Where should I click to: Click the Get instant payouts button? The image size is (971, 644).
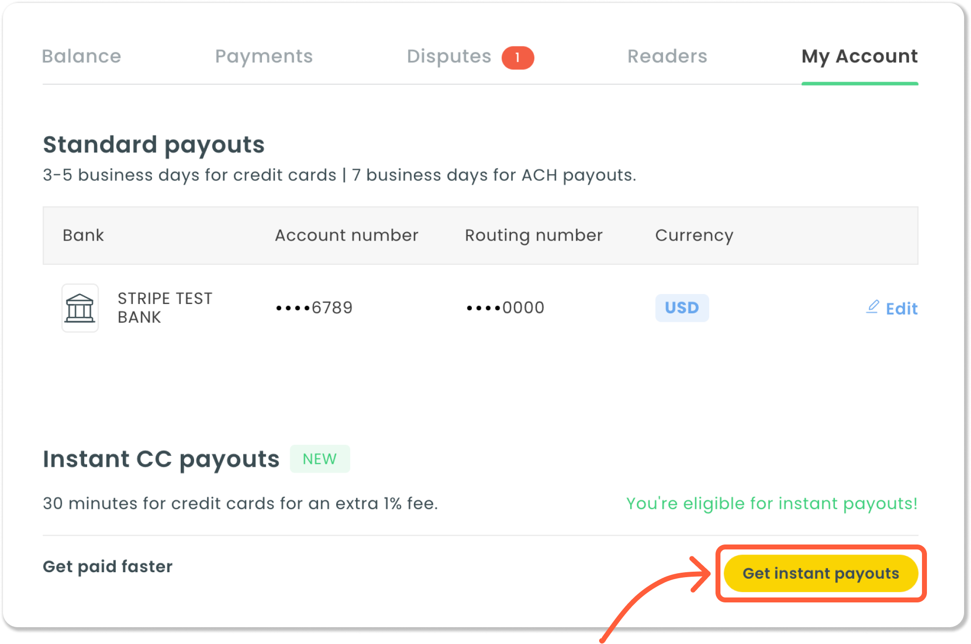[821, 573]
